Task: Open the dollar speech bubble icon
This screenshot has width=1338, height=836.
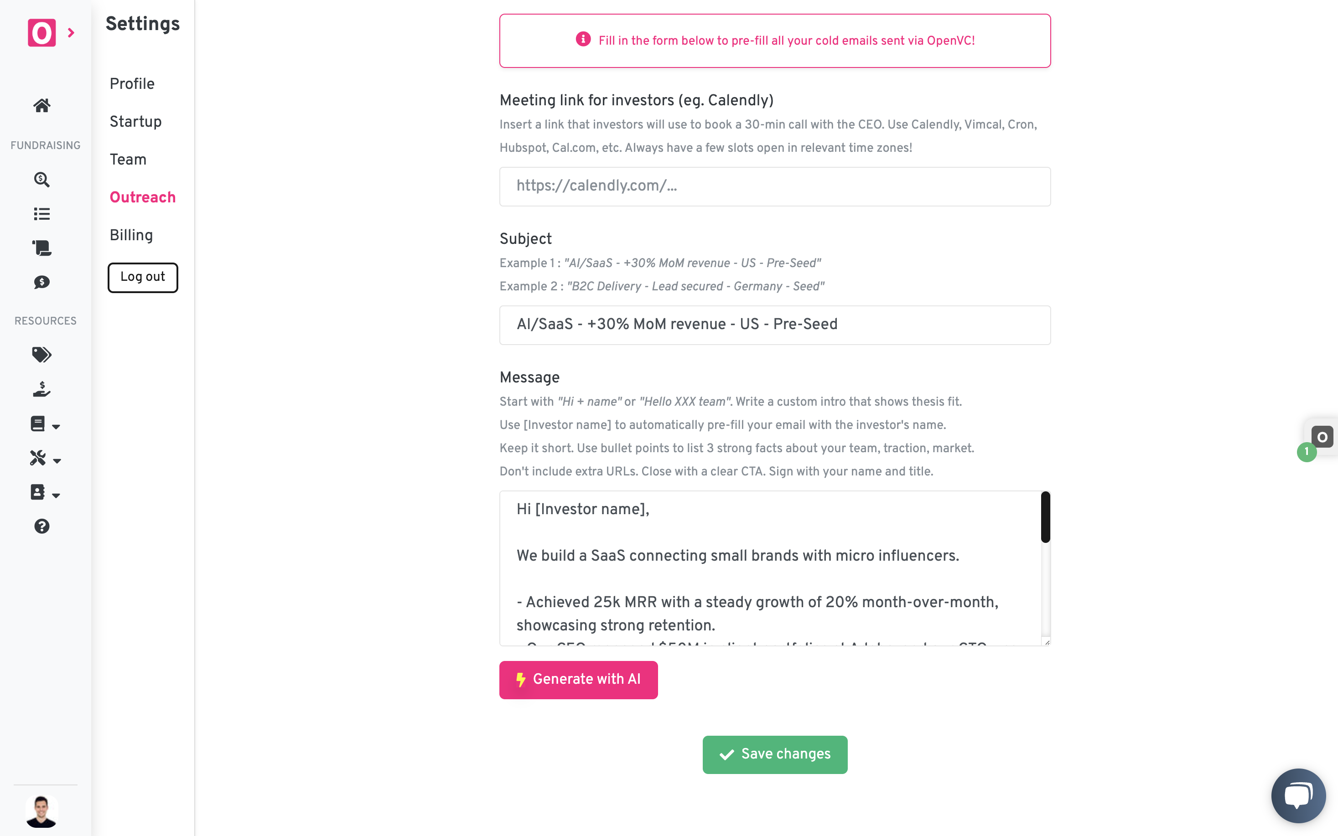Action: (x=41, y=283)
